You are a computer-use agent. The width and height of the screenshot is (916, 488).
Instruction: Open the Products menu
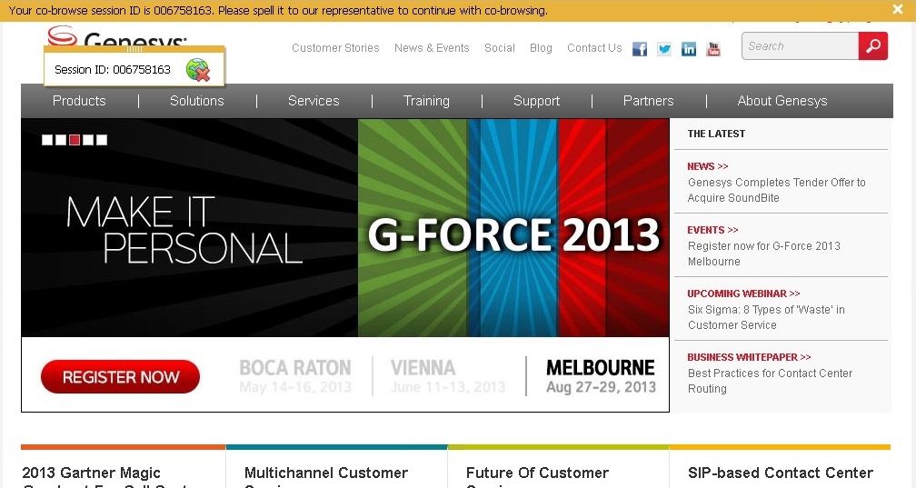79,101
